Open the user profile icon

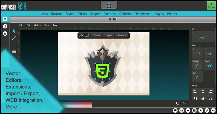click(x=5, y=26)
